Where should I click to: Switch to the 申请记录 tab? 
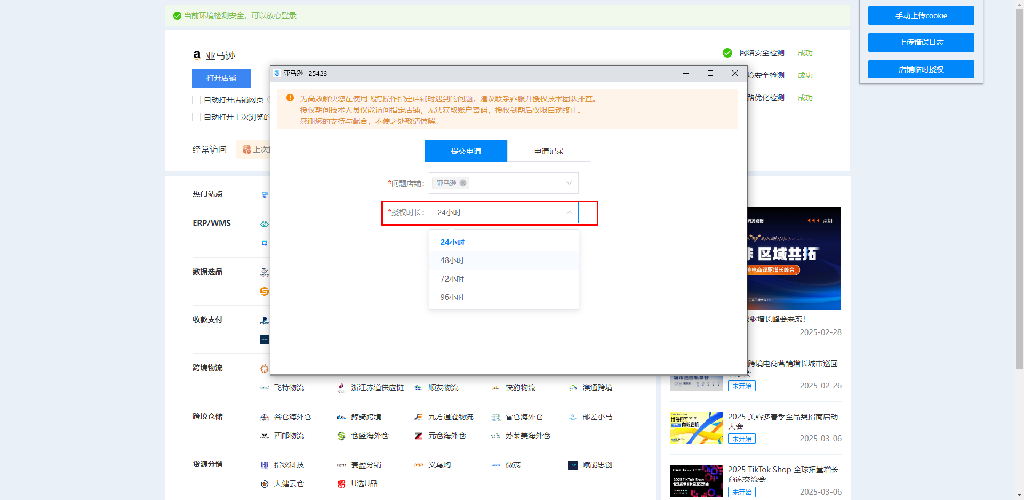(549, 151)
